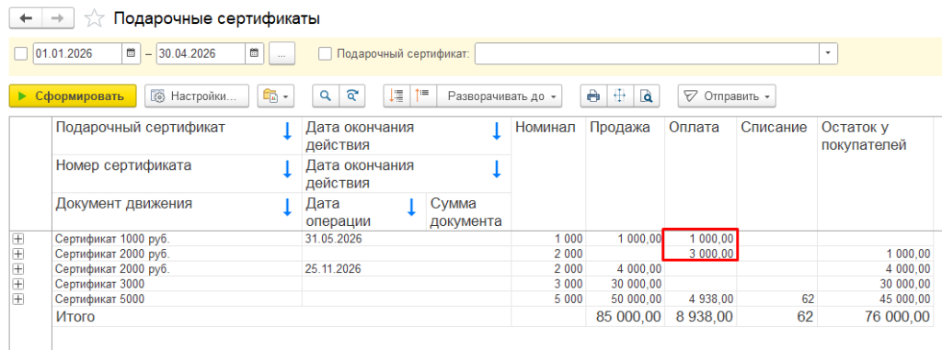Expand Сертификат 2000 руб. row without end date
The height and width of the screenshot is (350, 942).
coord(18,254)
